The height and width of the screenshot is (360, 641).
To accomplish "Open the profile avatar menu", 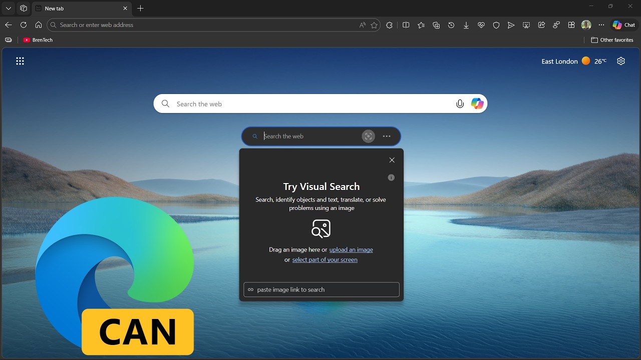I will pos(586,25).
